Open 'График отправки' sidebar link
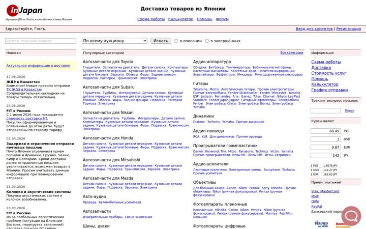366x229 pixels. (329, 90)
